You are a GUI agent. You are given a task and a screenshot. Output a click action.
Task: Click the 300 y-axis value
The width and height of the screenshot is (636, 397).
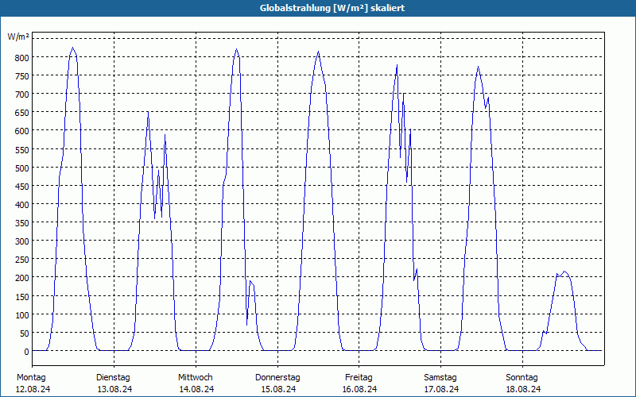coord(22,242)
